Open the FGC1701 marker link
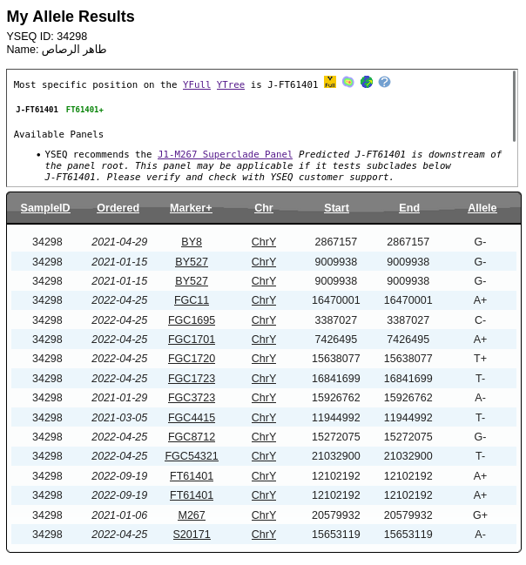Image resolution: width=526 pixels, height=565 pixels. click(192, 340)
